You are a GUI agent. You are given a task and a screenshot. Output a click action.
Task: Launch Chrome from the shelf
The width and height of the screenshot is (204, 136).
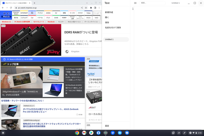[x=77, y=133]
